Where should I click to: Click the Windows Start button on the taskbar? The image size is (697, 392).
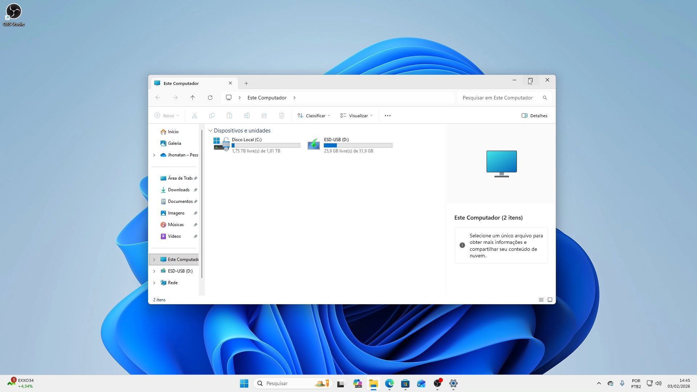[244, 383]
